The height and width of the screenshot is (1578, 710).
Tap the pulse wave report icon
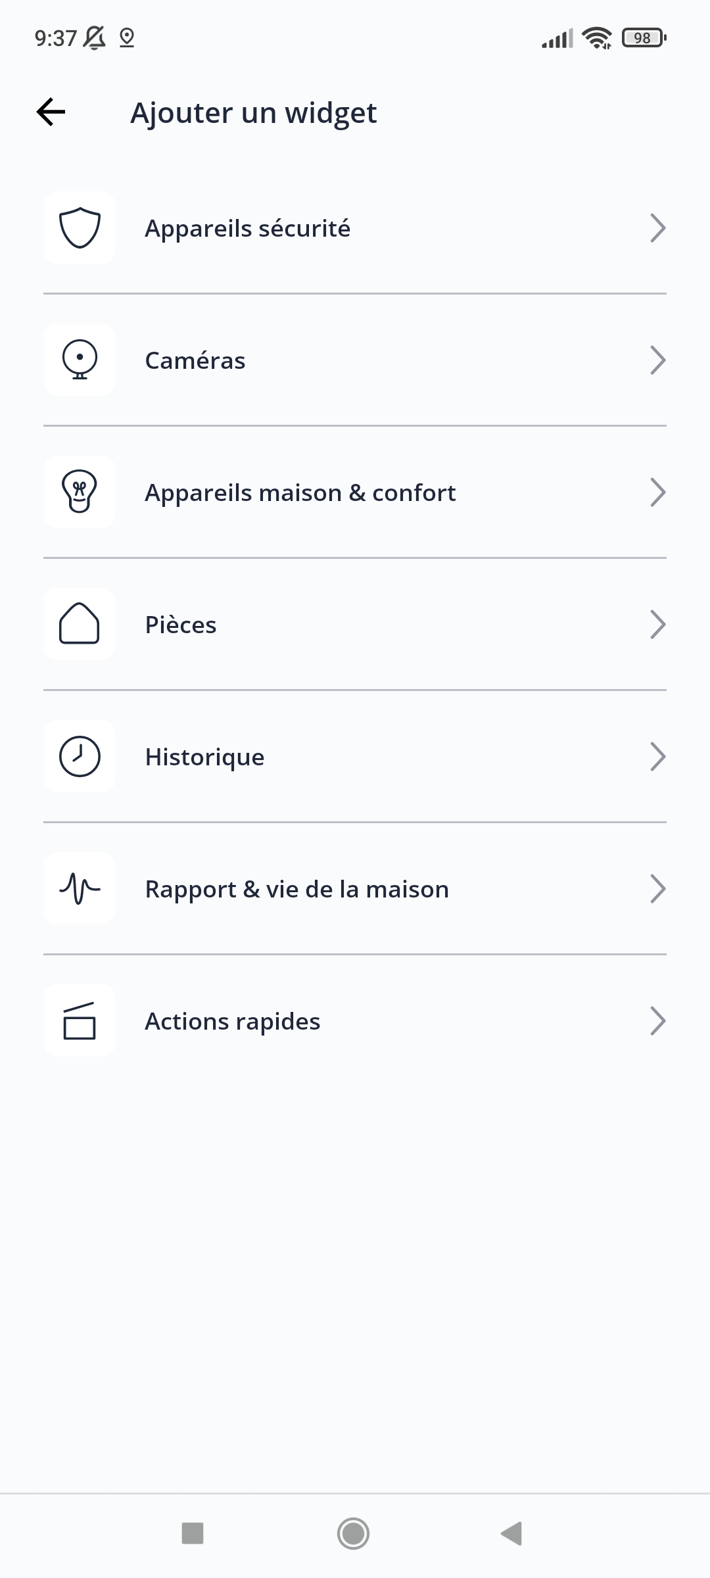pos(80,889)
